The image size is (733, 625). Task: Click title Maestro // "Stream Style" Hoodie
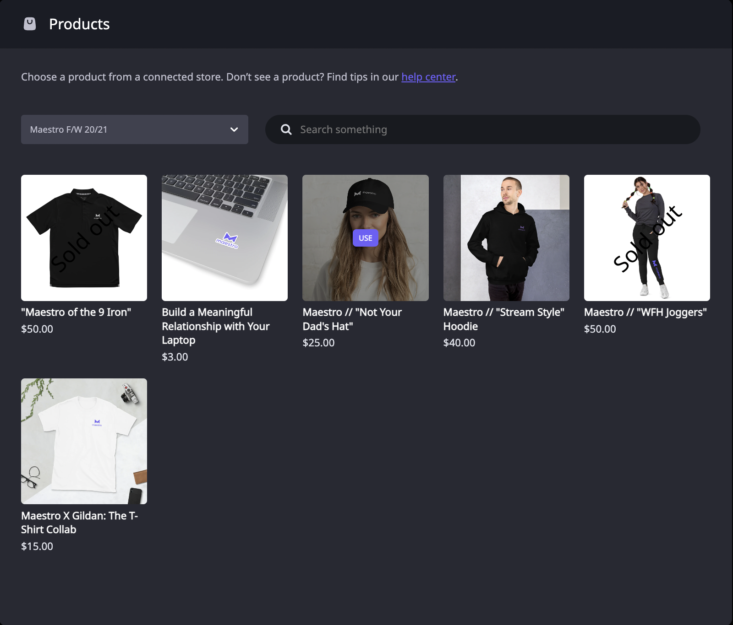[x=504, y=319]
